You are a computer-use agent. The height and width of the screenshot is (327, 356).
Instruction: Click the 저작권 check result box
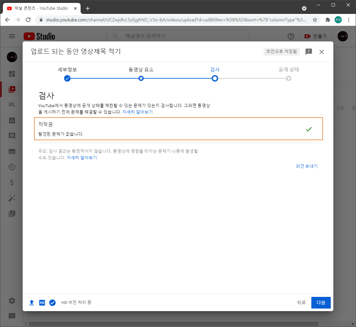[x=178, y=129]
